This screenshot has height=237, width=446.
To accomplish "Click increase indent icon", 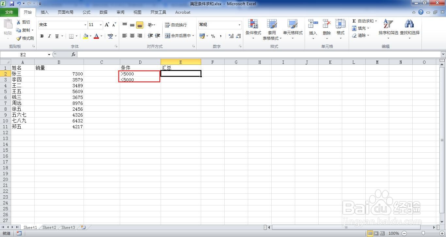I will pyautogui.click(x=158, y=36).
